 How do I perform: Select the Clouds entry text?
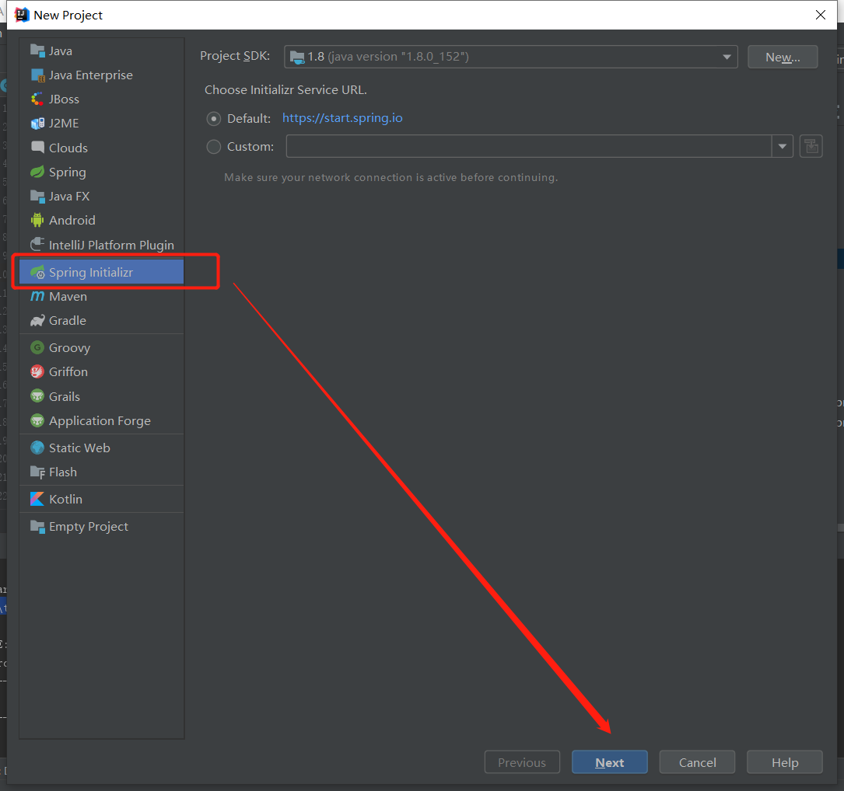coord(68,148)
